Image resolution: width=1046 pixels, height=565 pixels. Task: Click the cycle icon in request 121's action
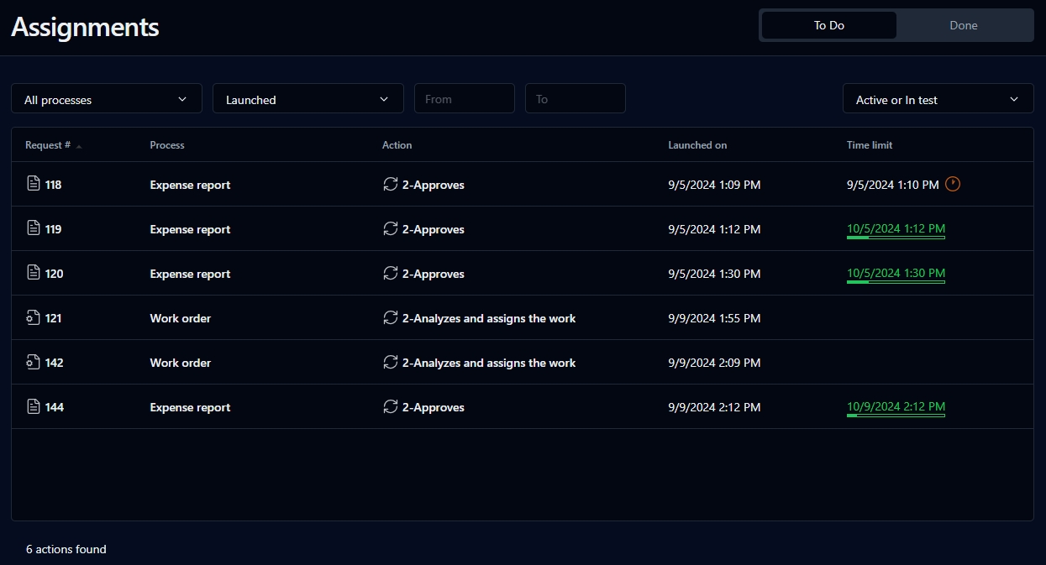(390, 318)
